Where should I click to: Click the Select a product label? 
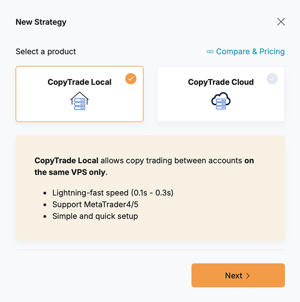(46, 52)
